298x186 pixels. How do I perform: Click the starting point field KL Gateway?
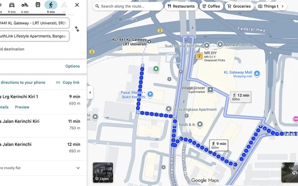pos(34,23)
